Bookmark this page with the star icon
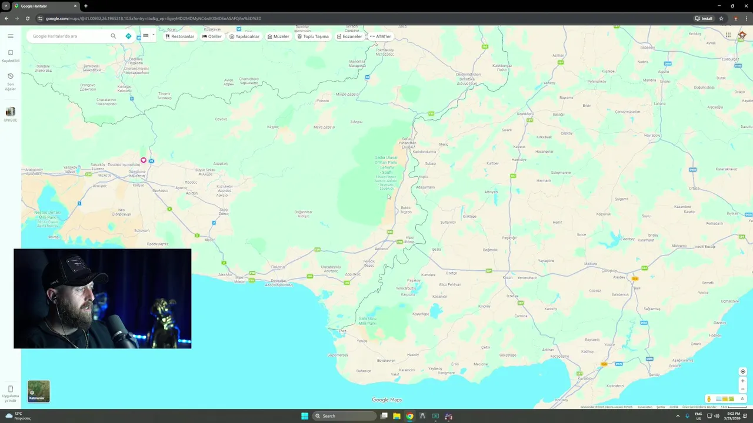This screenshot has height=423, width=753. [x=721, y=18]
